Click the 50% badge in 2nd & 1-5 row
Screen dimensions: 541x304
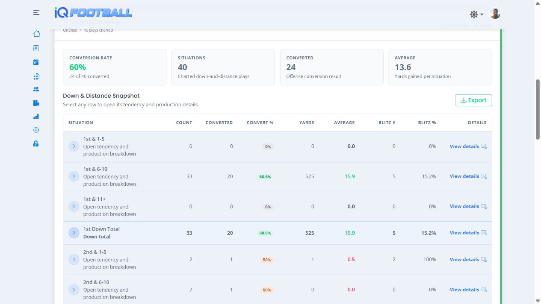267,260
